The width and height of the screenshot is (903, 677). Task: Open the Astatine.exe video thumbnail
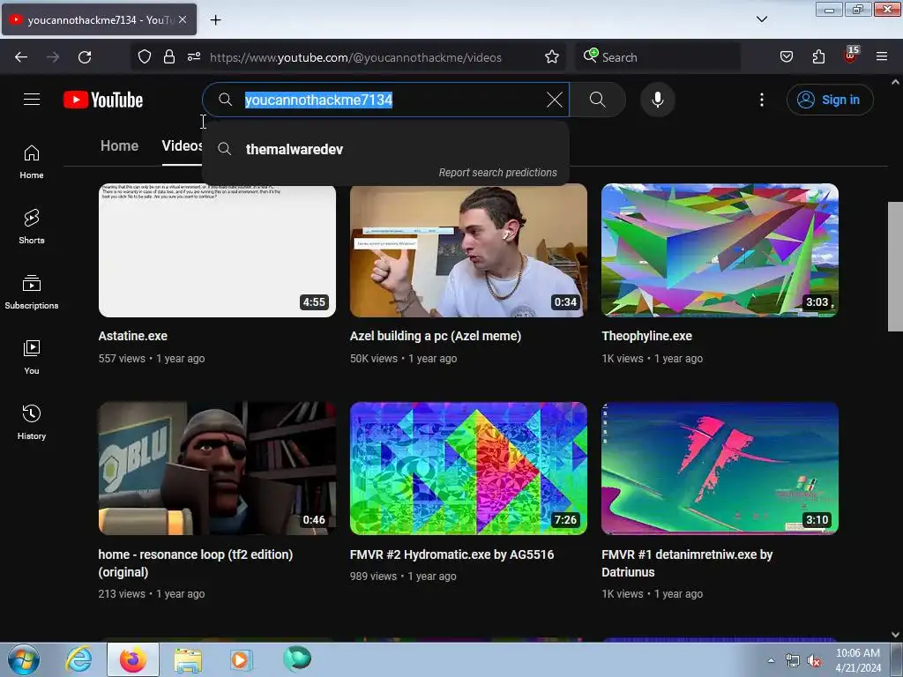(217, 250)
